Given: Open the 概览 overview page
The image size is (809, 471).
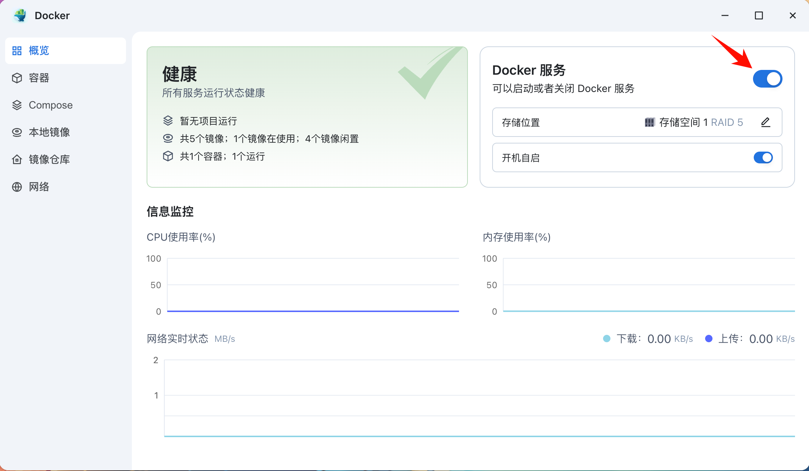Looking at the screenshot, I should tap(66, 51).
